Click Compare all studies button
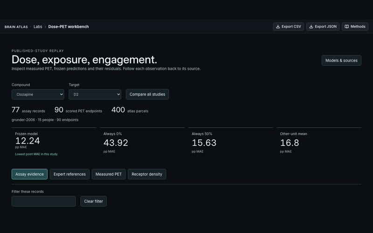This screenshot has height=233, width=373. 147,95
